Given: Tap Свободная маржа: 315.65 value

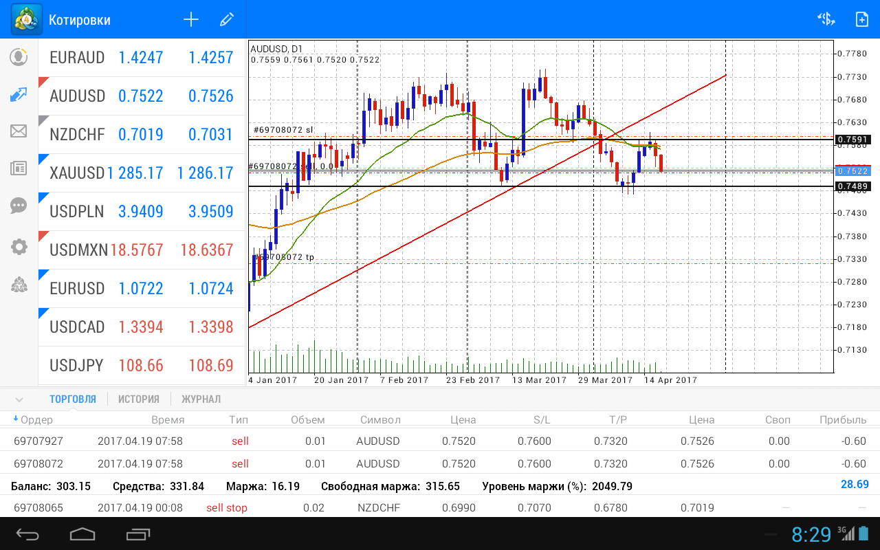Looking at the screenshot, I should click(x=390, y=486).
